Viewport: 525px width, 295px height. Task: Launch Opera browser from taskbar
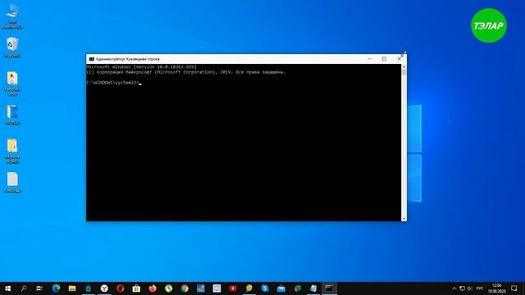pos(121,288)
